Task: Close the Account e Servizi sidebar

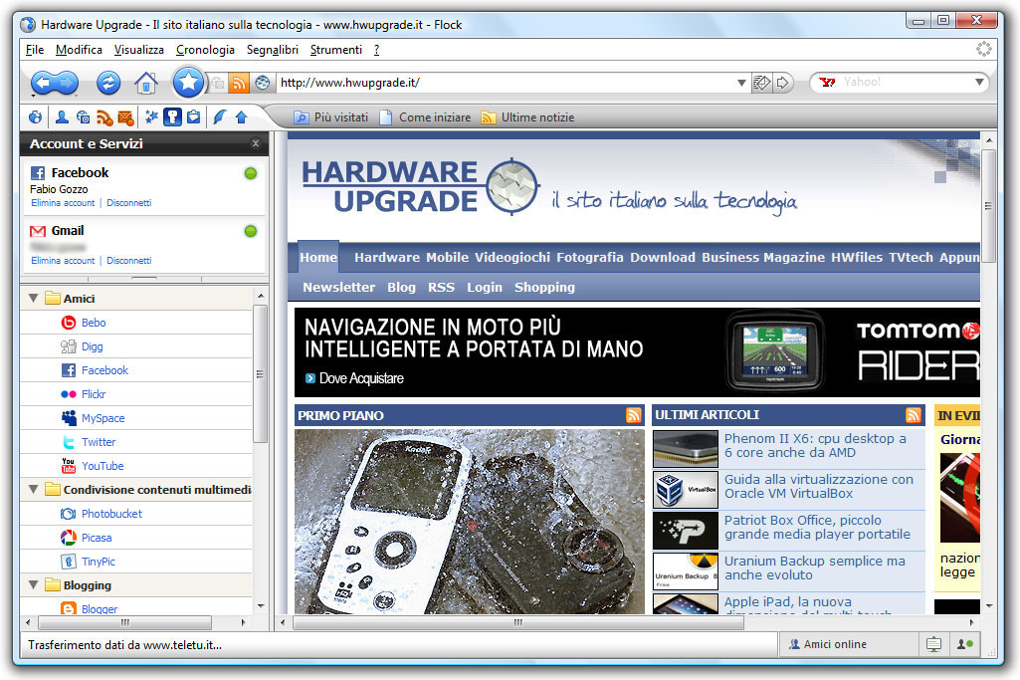Action: [x=256, y=143]
